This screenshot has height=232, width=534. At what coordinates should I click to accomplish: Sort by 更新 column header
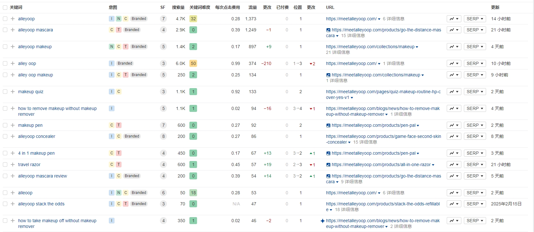click(x=495, y=7)
